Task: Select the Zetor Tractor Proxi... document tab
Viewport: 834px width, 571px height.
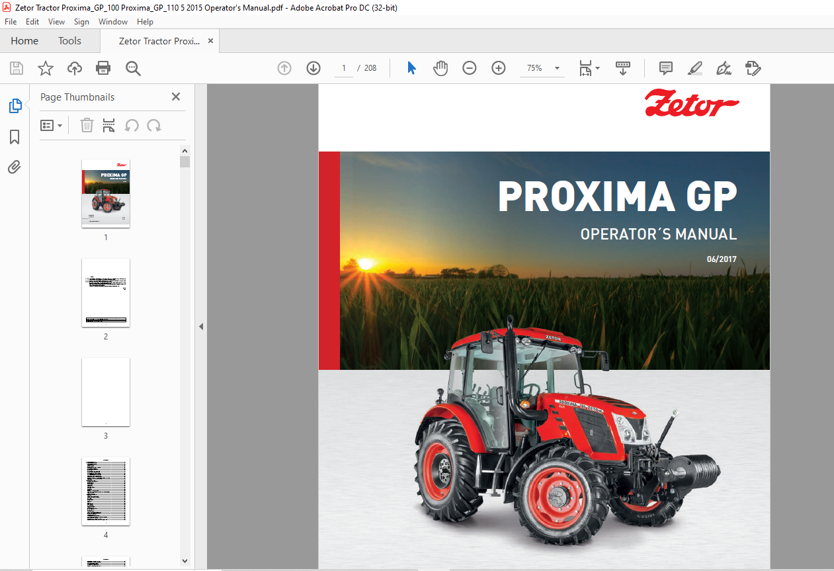Action: coord(159,41)
